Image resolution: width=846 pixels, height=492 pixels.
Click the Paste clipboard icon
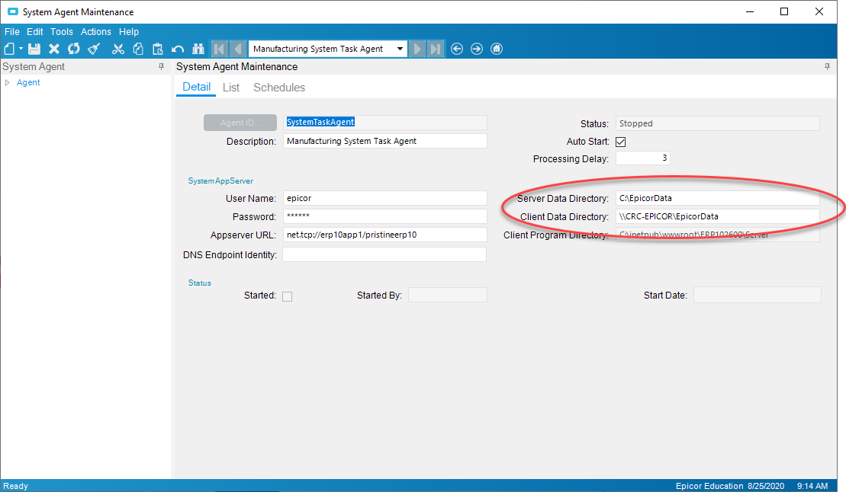pos(158,49)
